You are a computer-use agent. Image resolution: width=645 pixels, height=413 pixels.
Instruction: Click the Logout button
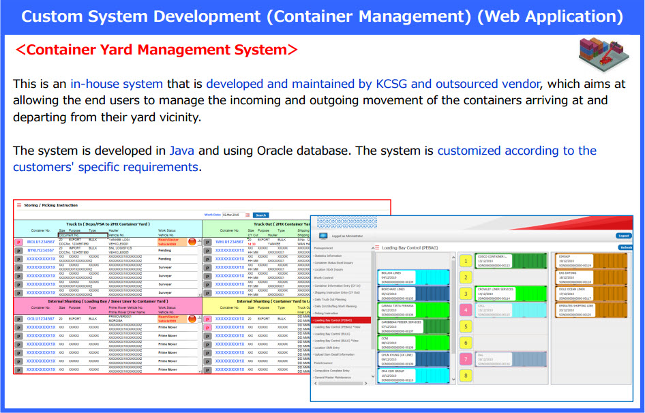pos(623,236)
